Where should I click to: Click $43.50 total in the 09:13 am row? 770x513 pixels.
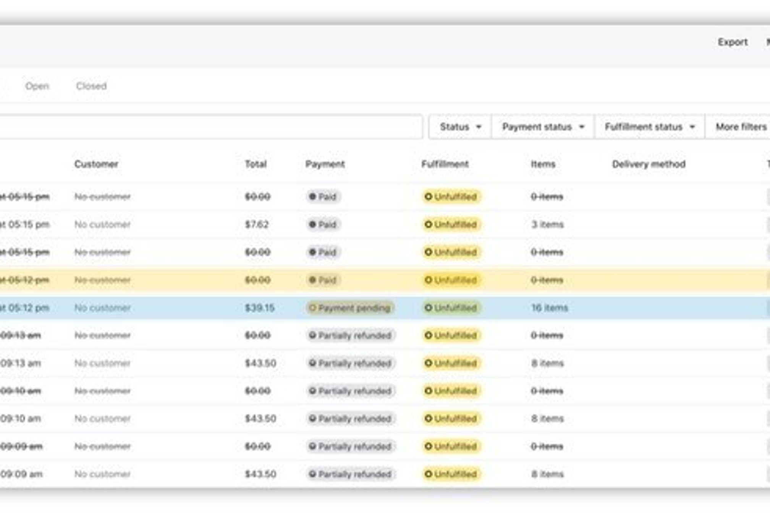point(260,363)
